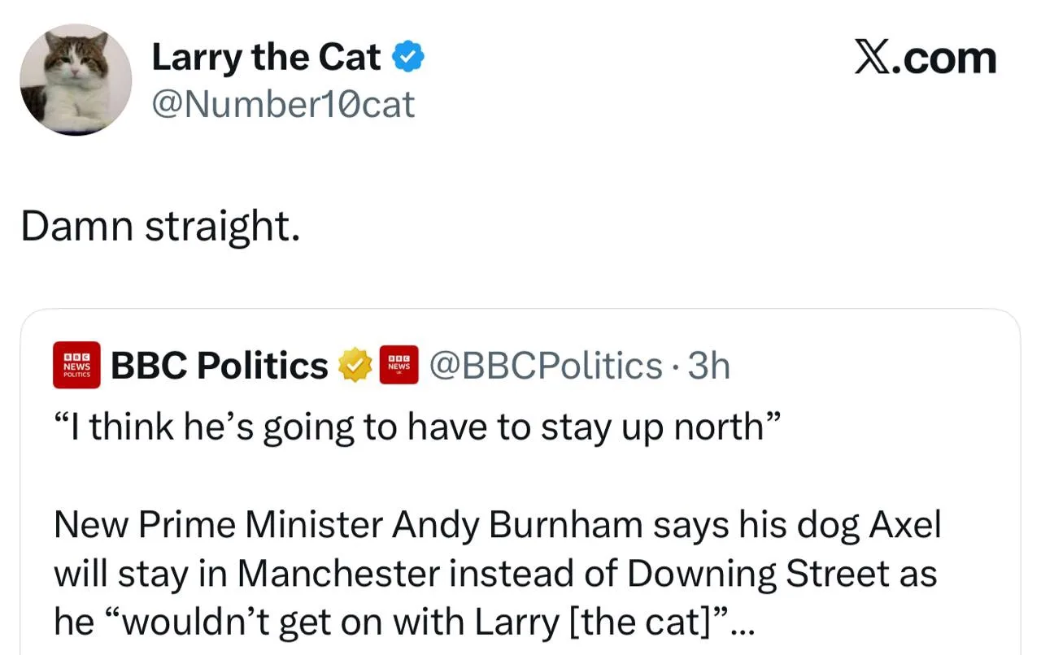Click the BBC News Politics red logo avatar

pos(77,365)
